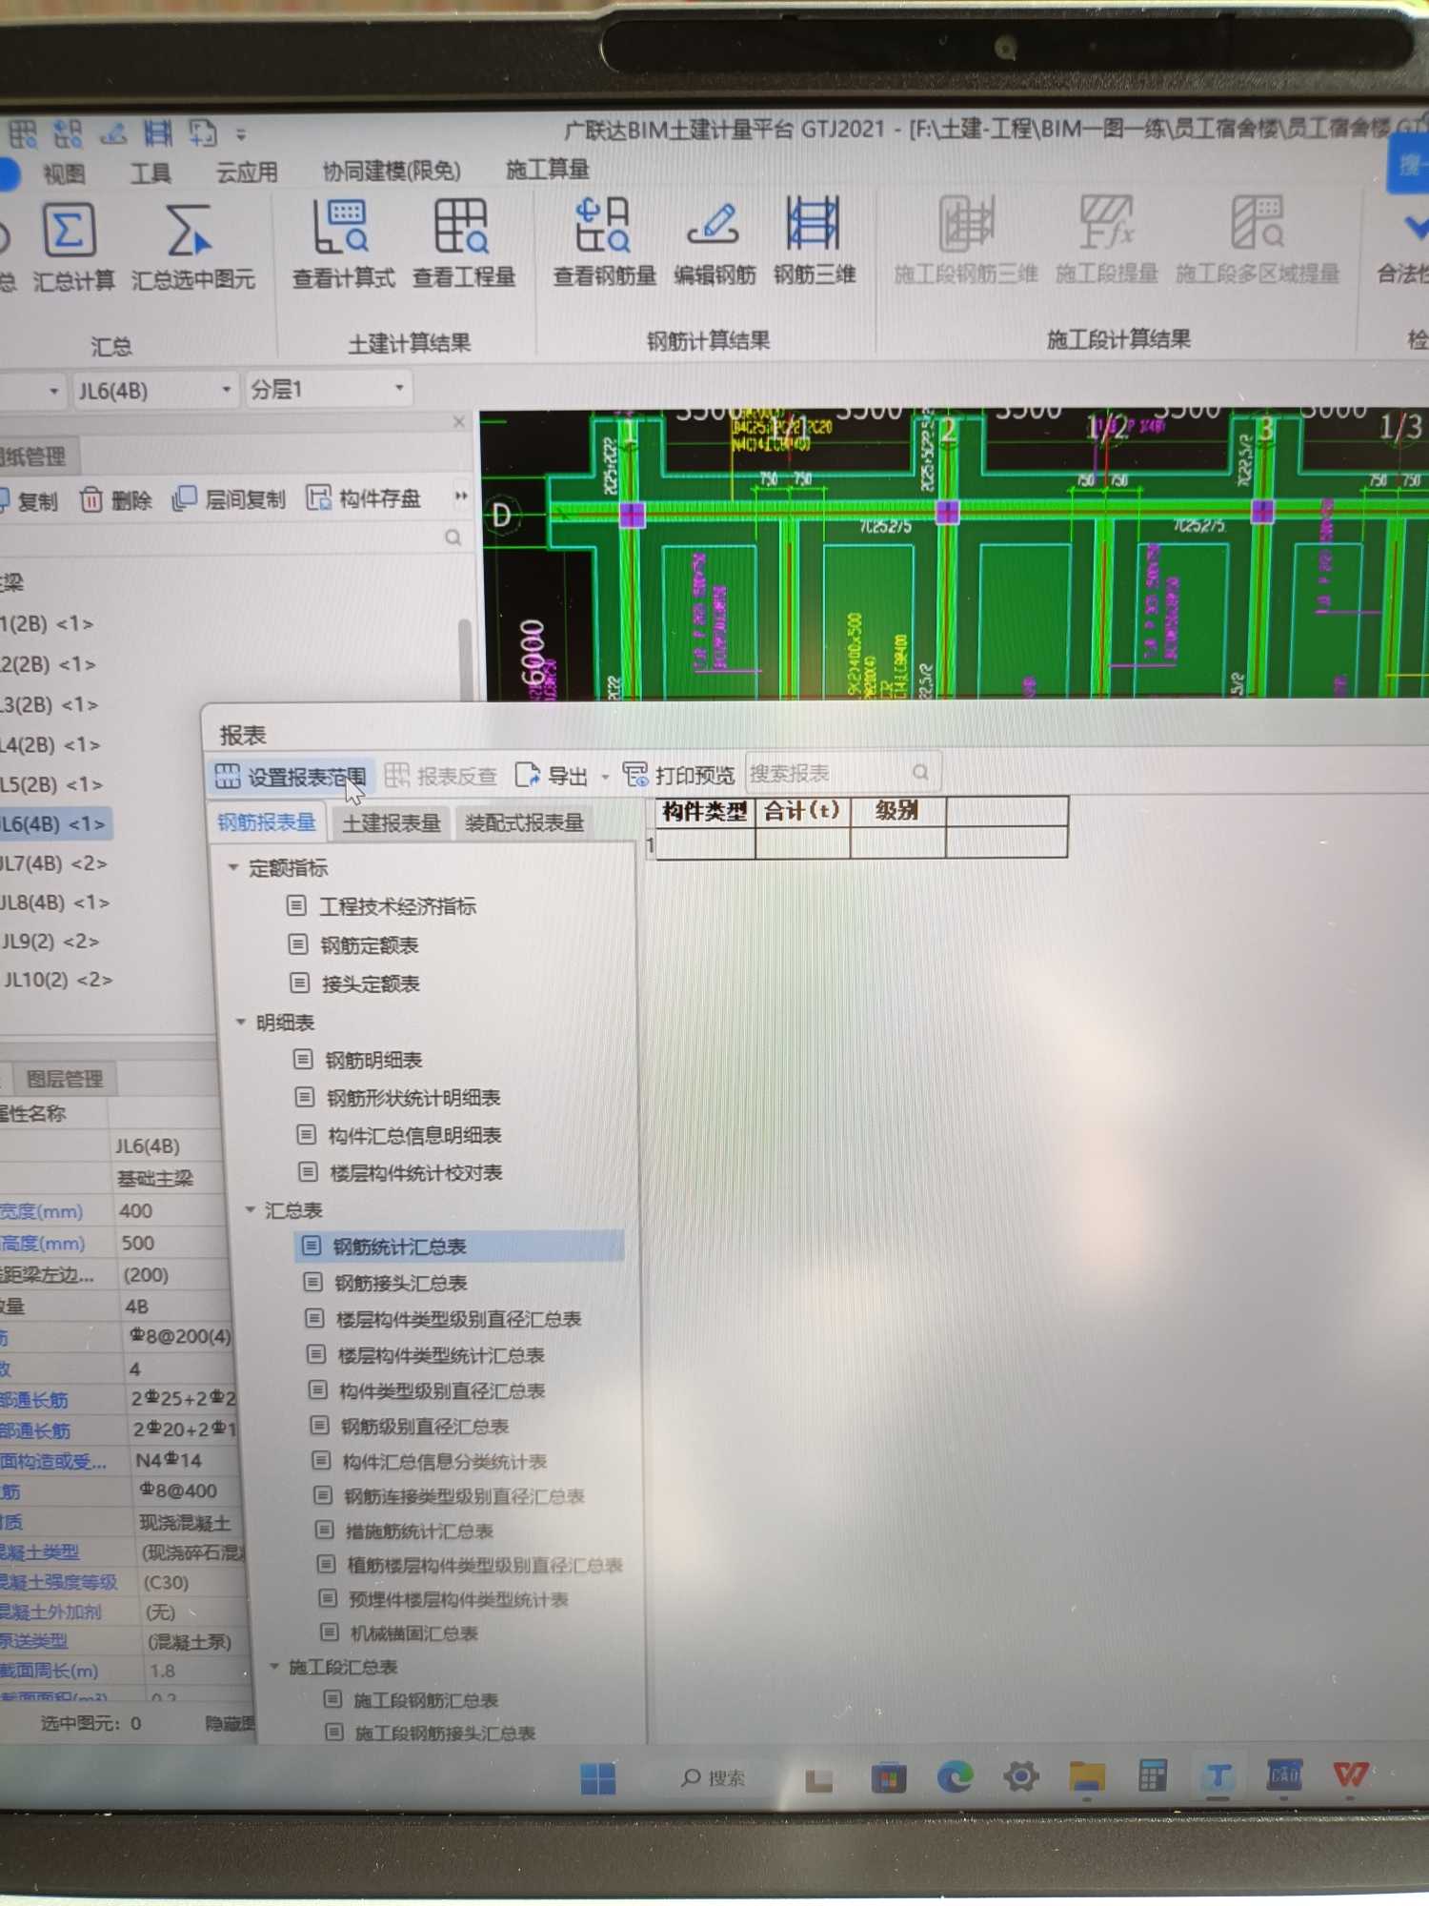The image size is (1429, 1906).
Task: Select JL7(4B) <2> component
Action: tap(53, 863)
